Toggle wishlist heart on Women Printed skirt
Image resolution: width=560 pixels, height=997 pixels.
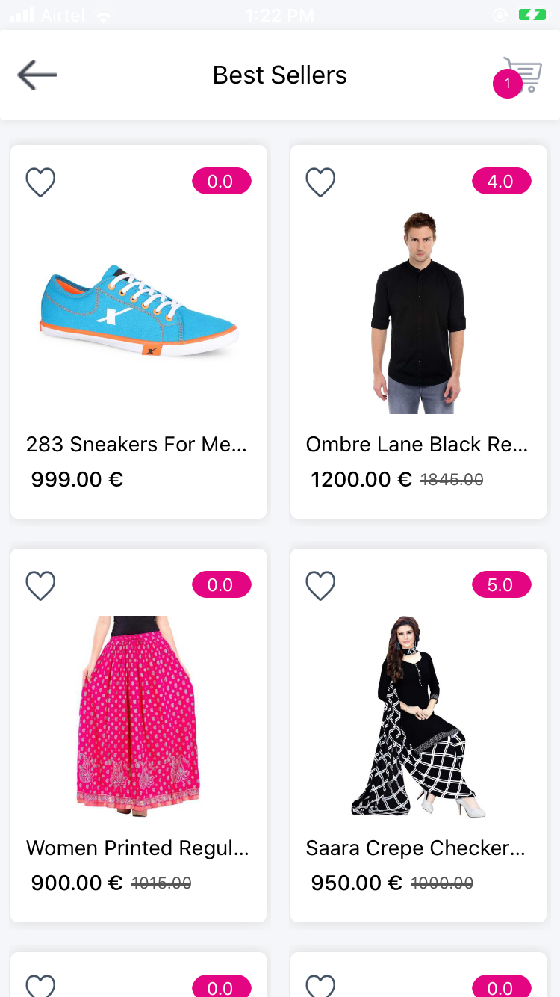[41, 585]
